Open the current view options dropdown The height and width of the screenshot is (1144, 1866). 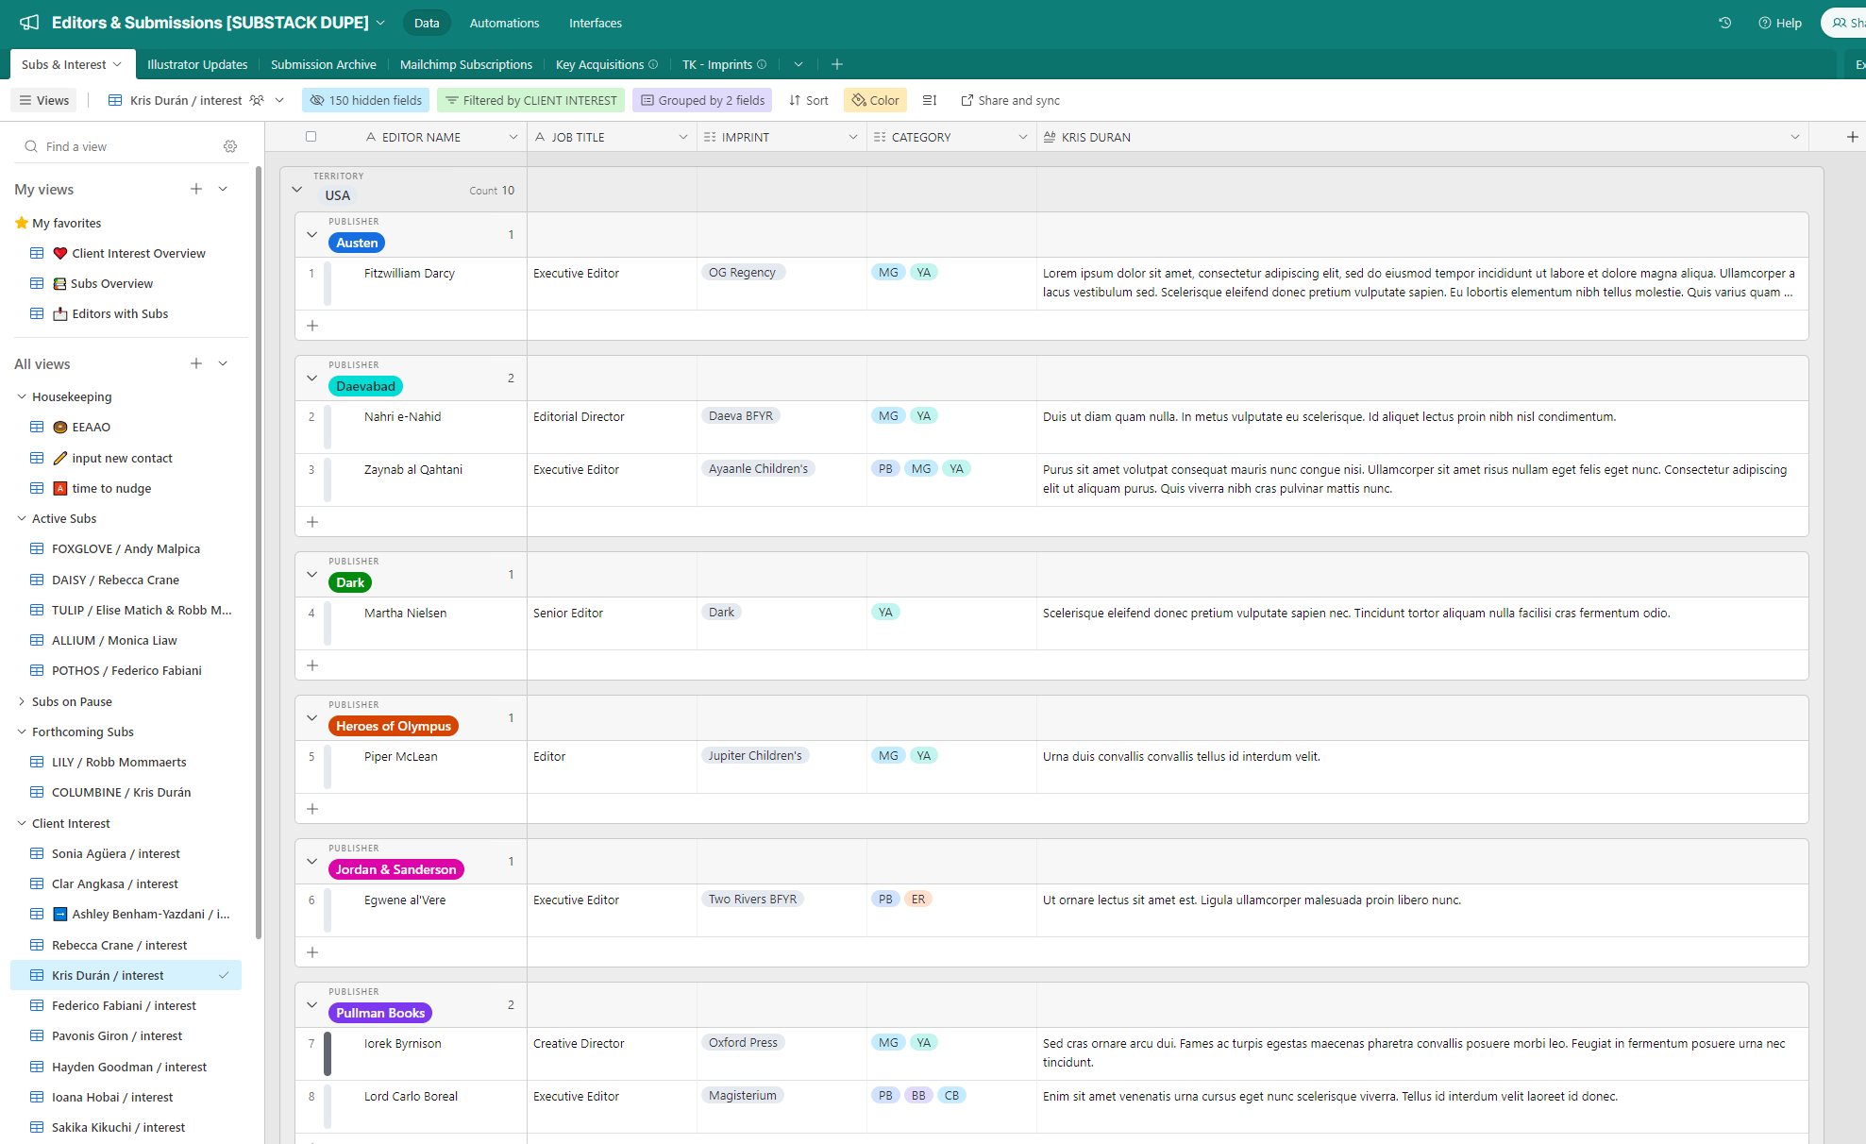pos(279,100)
